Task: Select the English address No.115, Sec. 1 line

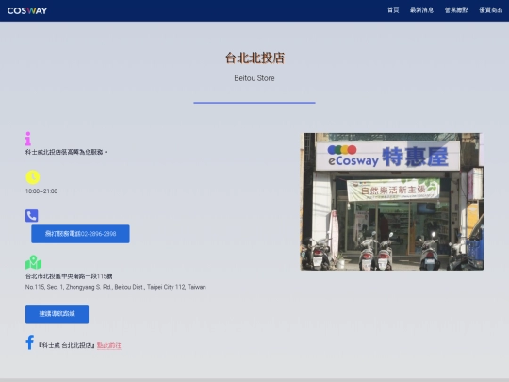Action: pos(116,287)
